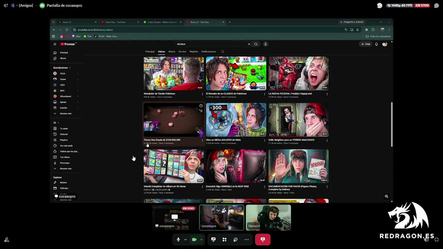Share your screen in Discord call
443x249 pixels.
click(213, 239)
